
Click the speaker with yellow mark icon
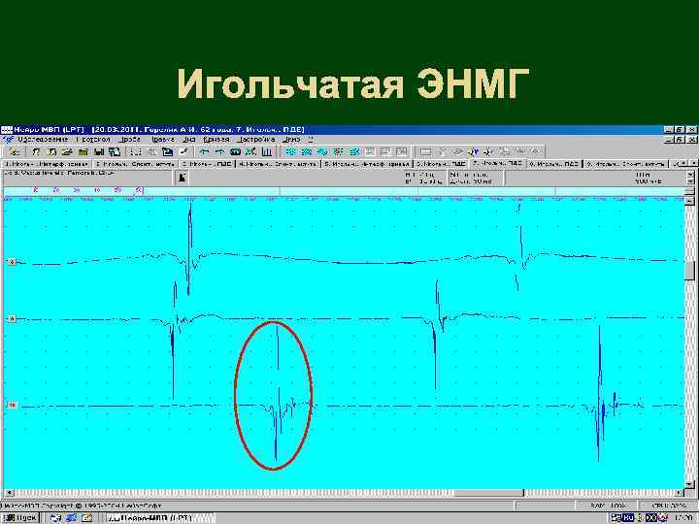click(x=473, y=152)
